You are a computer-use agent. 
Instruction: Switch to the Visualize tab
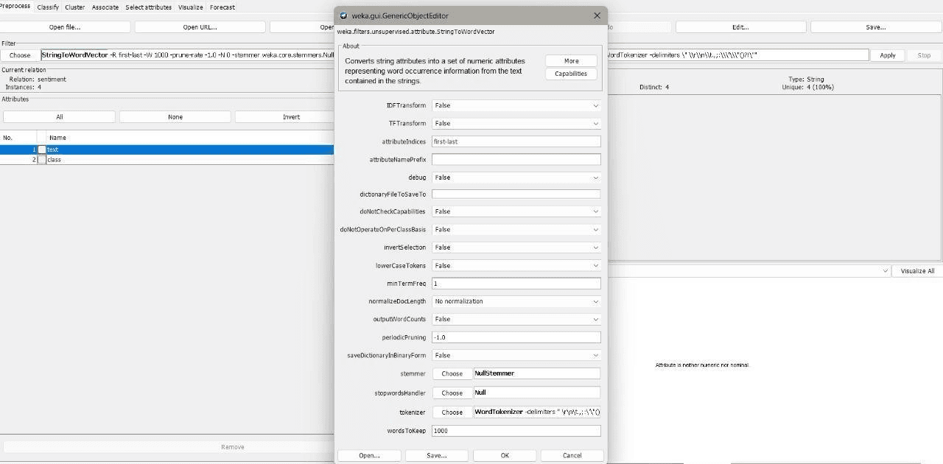(190, 7)
